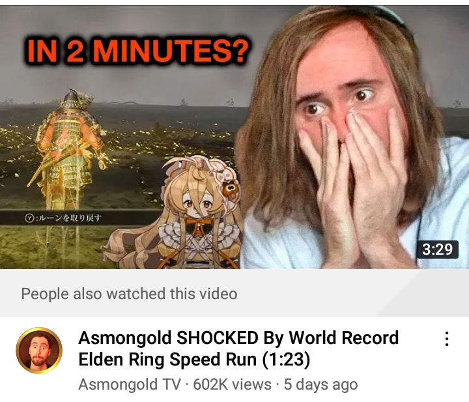Click the Asmongold TV channel name
Viewport: 469px width, 402px height.
tap(130, 384)
